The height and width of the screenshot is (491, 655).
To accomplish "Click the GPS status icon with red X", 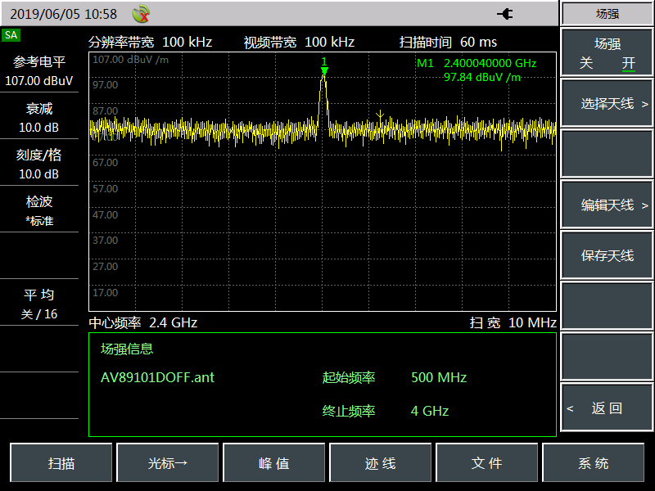I will 141,14.
